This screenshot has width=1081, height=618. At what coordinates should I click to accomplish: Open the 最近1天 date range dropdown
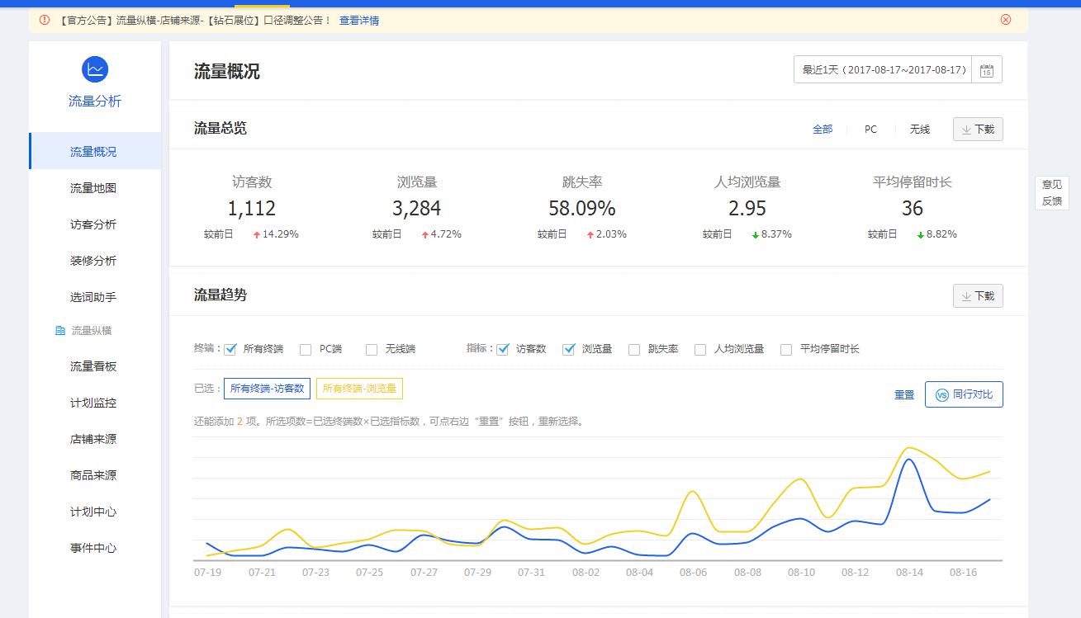884,70
